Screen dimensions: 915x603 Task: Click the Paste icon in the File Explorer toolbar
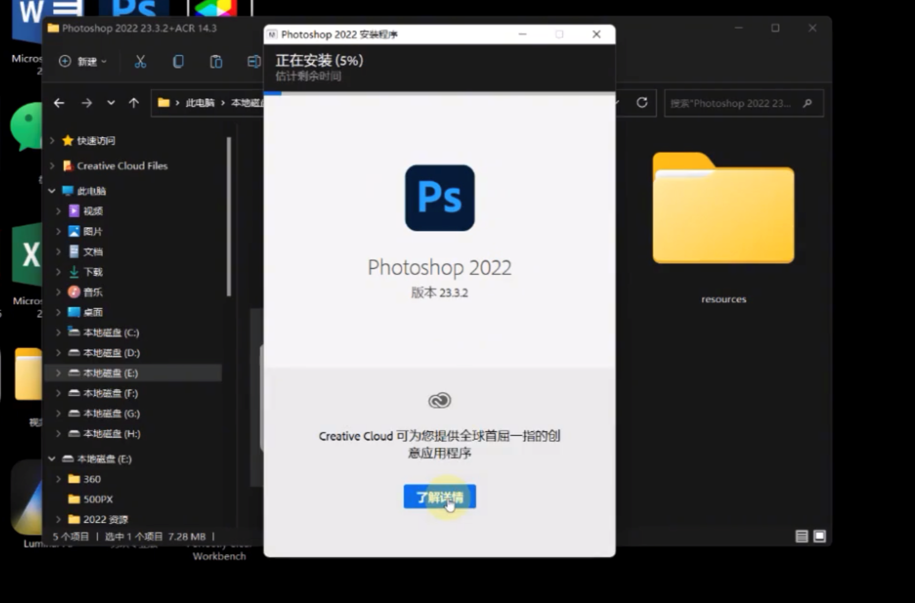click(x=216, y=62)
